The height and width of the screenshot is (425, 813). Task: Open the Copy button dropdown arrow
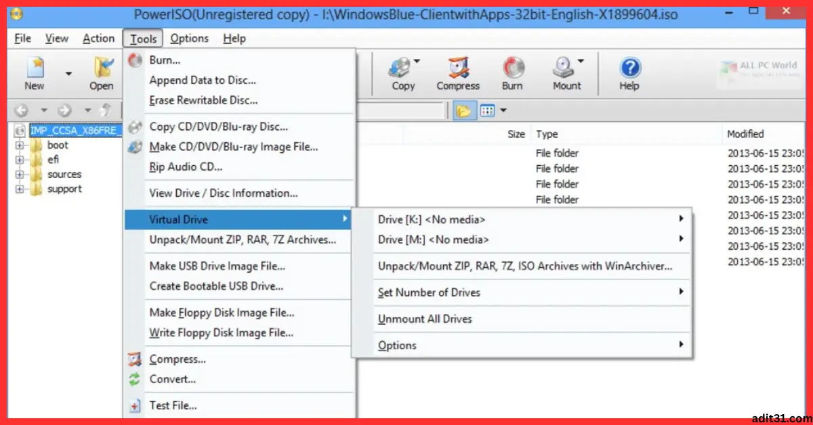tap(417, 61)
